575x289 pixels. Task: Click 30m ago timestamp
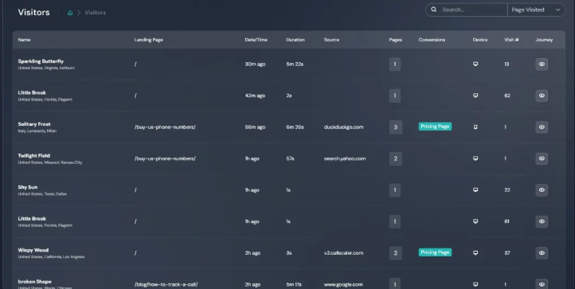pos(255,64)
